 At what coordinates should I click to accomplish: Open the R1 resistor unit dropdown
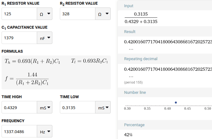click(45, 14)
